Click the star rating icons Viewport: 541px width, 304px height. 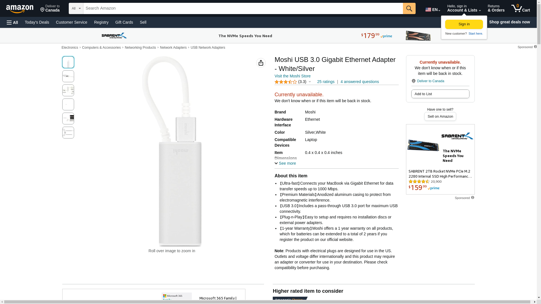(285, 82)
